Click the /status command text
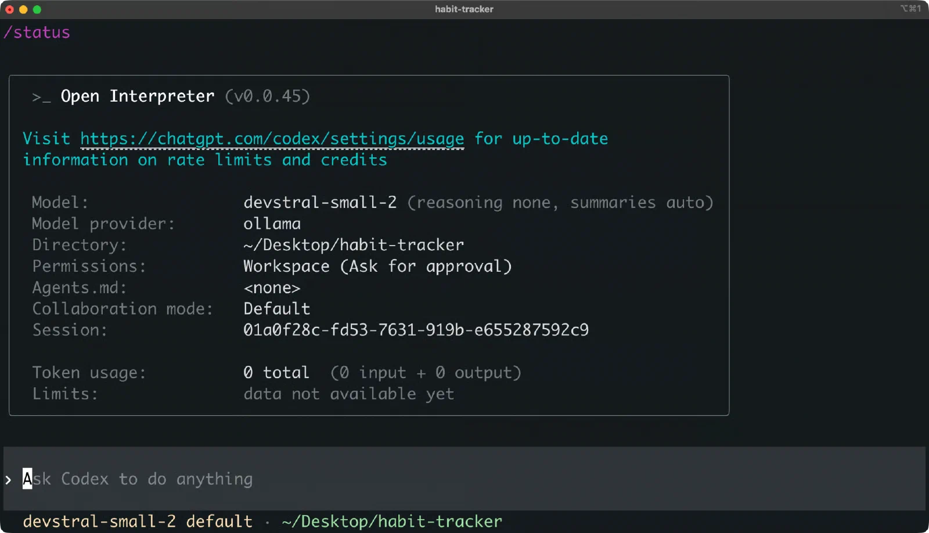Image resolution: width=929 pixels, height=533 pixels. pos(37,33)
